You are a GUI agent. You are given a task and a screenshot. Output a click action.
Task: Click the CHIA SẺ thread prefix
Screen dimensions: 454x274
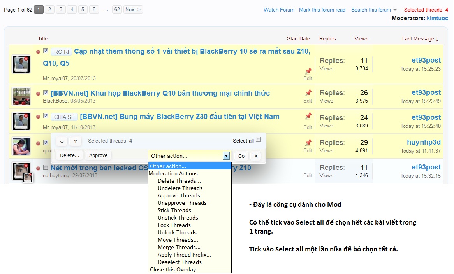64,117
